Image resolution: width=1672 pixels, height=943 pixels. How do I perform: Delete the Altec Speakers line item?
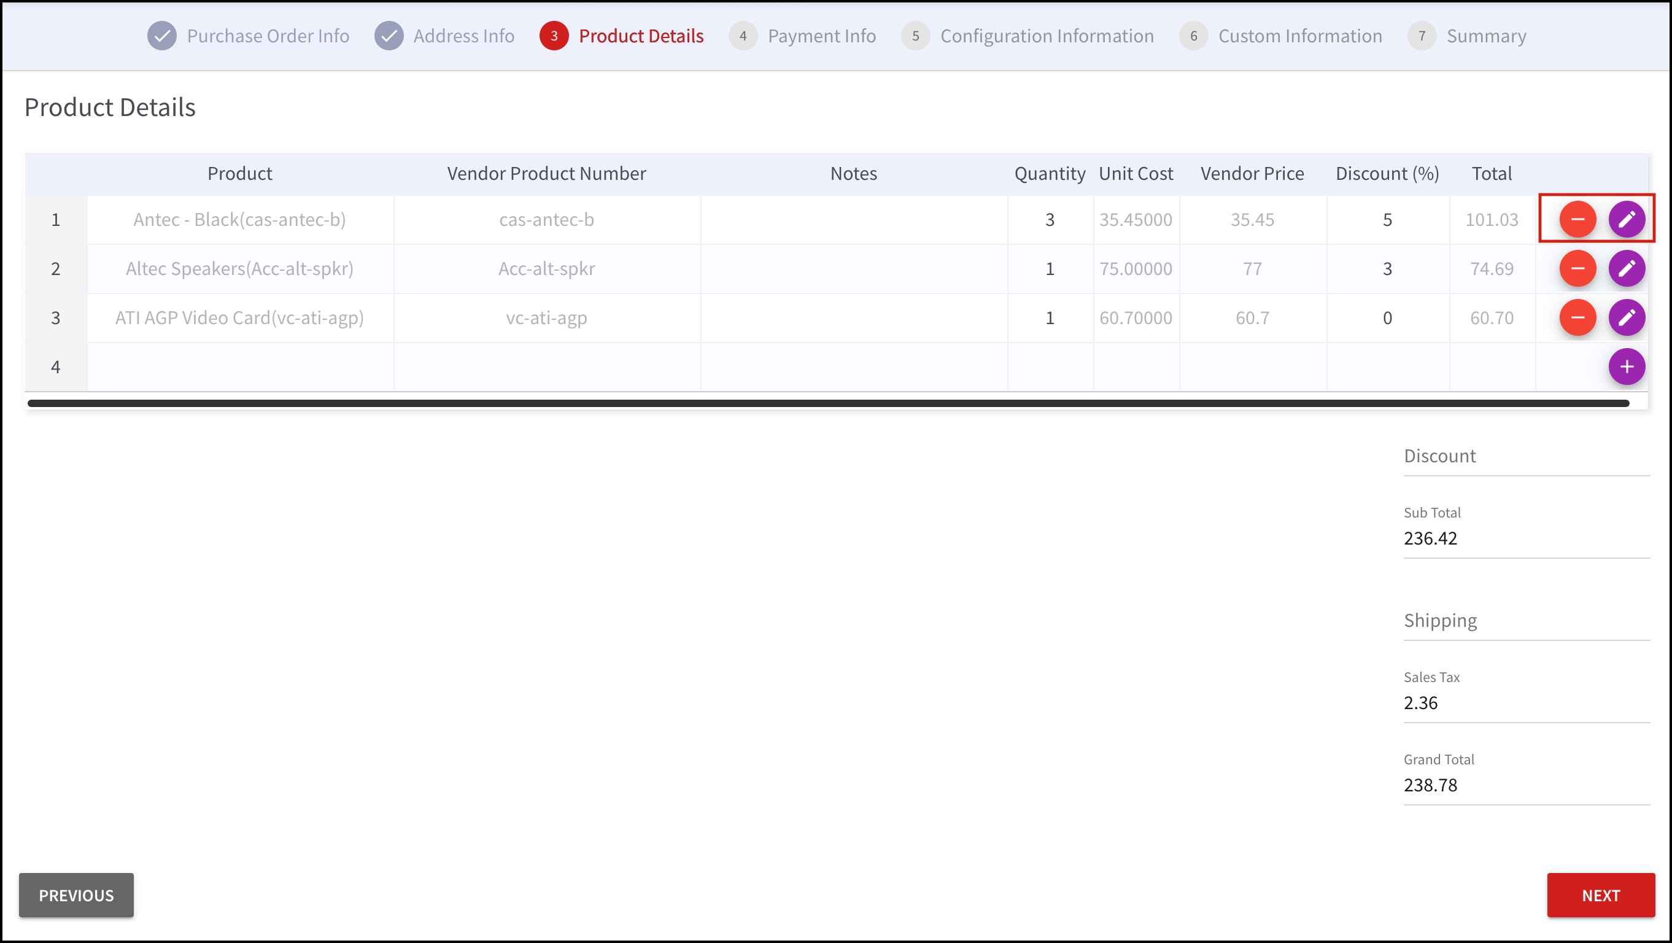[x=1577, y=269]
